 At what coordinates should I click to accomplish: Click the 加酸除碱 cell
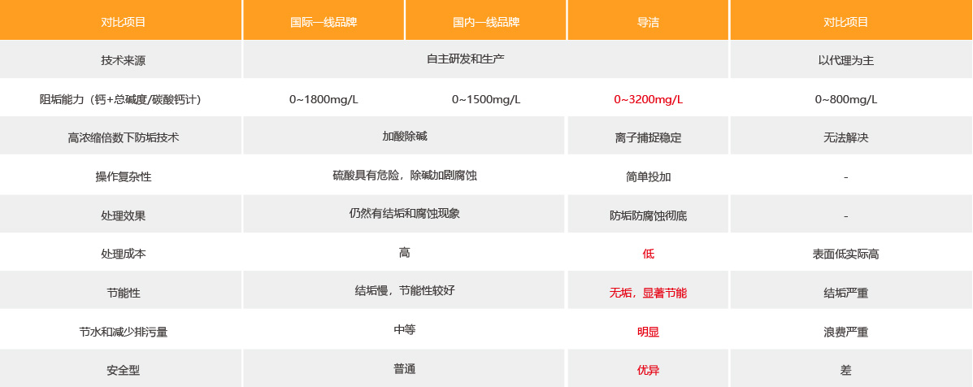[x=405, y=137]
